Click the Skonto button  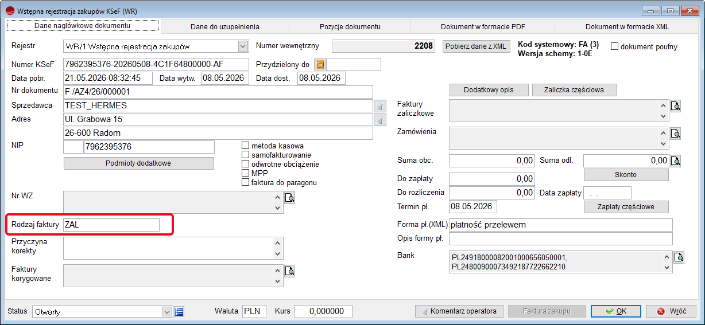pos(626,174)
